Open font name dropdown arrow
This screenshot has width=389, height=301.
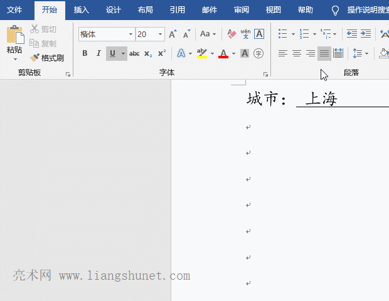click(131, 34)
